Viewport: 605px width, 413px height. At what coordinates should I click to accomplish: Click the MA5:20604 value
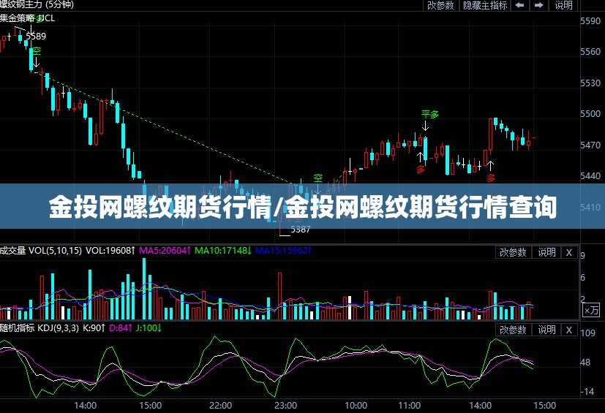click(x=165, y=251)
